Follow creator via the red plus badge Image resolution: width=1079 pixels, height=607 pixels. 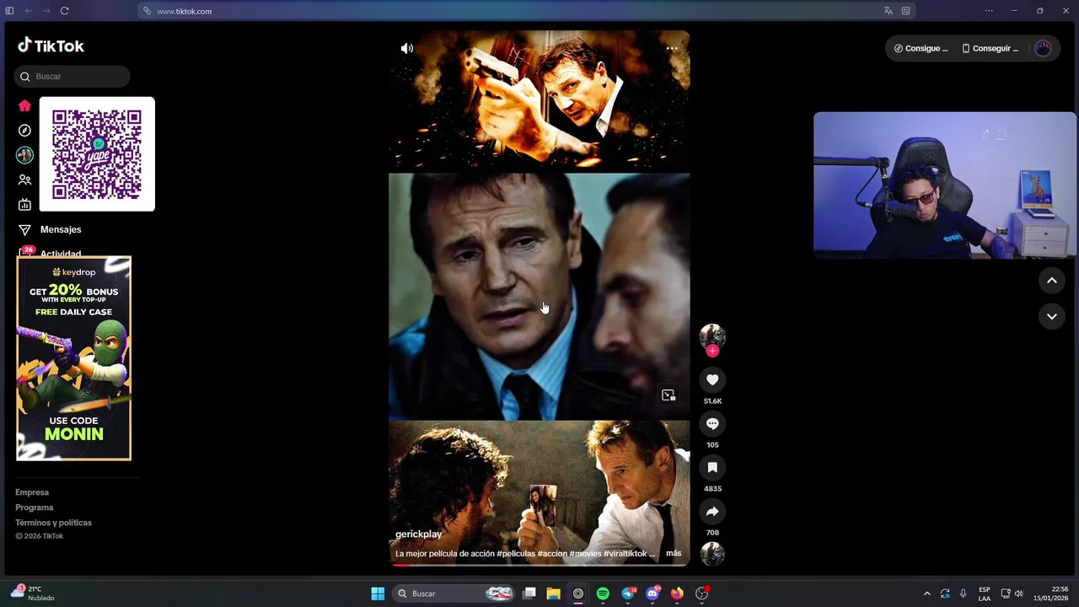point(712,351)
